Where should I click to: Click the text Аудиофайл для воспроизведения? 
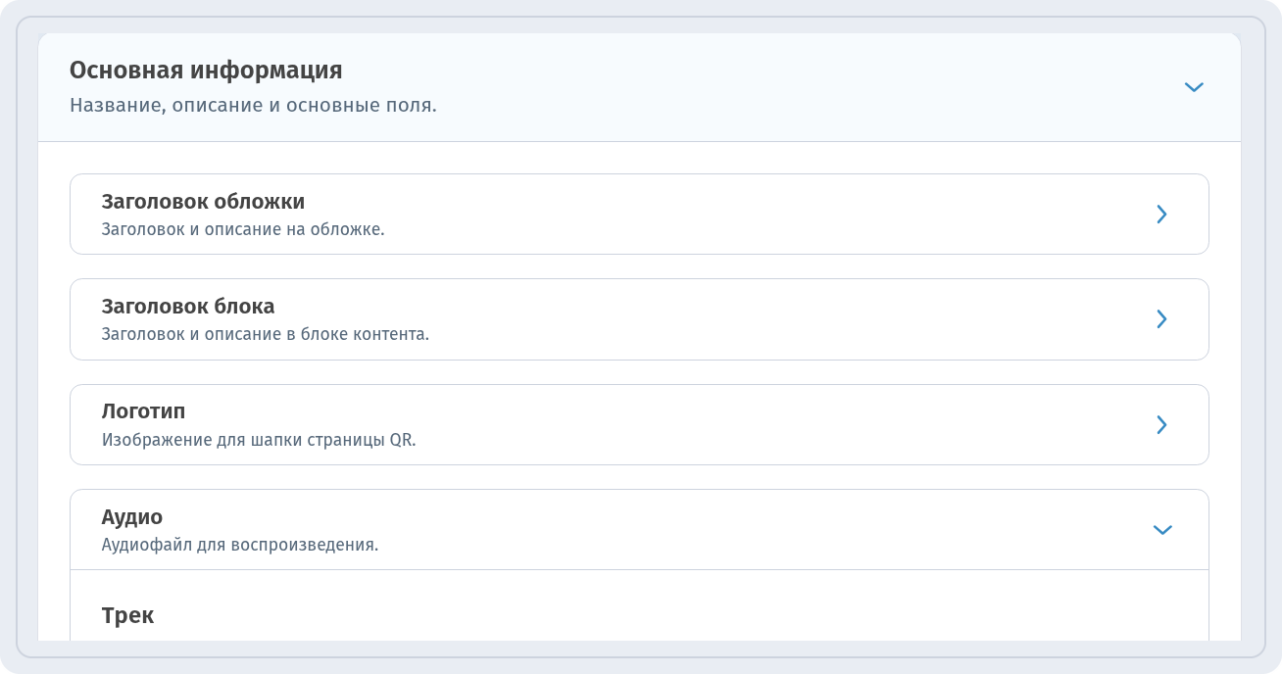tap(240, 545)
